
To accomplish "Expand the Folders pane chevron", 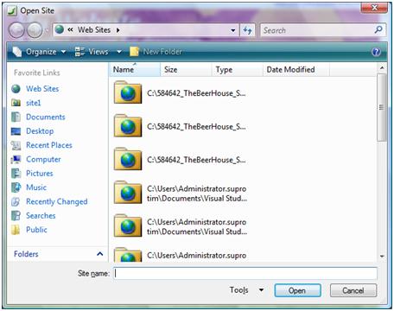I will pyautogui.click(x=99, y=254).
